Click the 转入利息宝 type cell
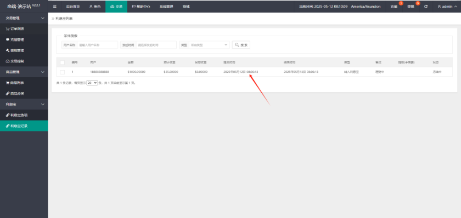461x218 pixels. tap(351, 72)
